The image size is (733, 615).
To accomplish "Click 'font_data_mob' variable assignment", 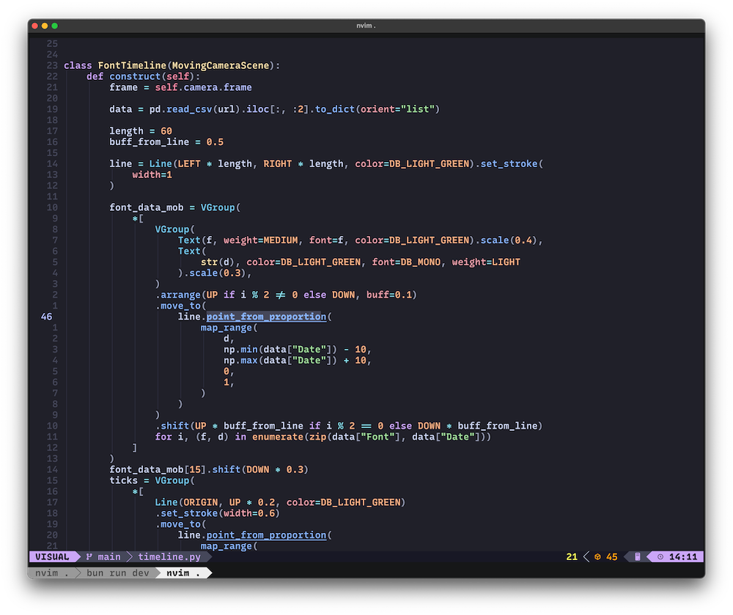I will click(147, 207).
